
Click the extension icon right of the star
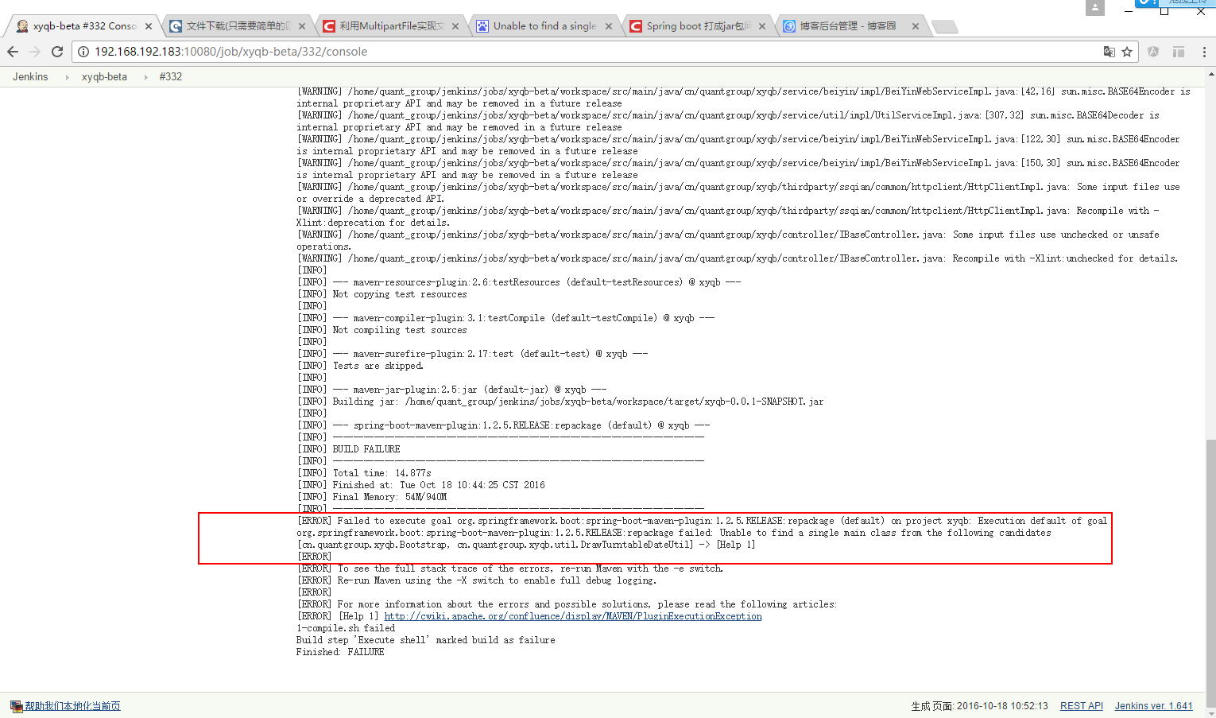[x=1153, y=52]
